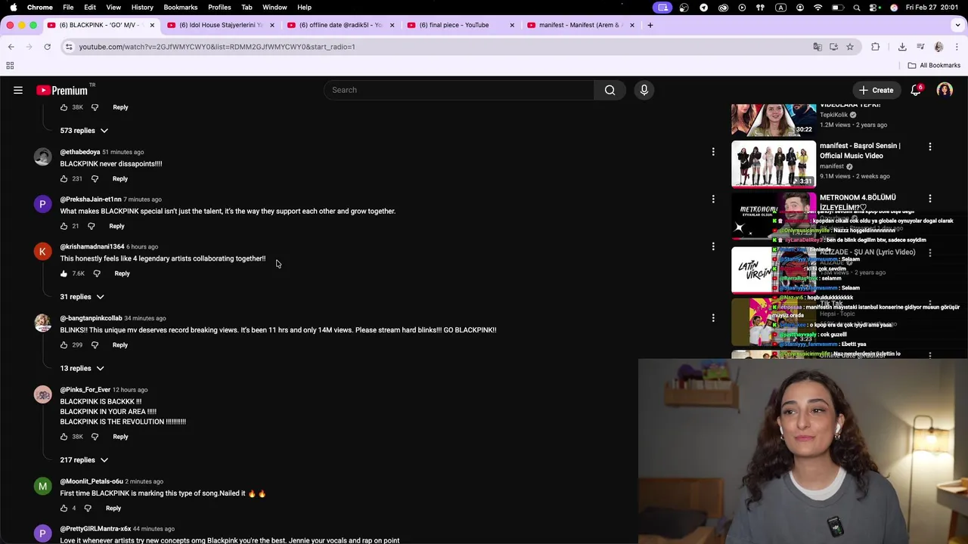Like the @Moonlit_Petals-o6u comment
This screenshot has height=544, width=968.
pos(64,508)
